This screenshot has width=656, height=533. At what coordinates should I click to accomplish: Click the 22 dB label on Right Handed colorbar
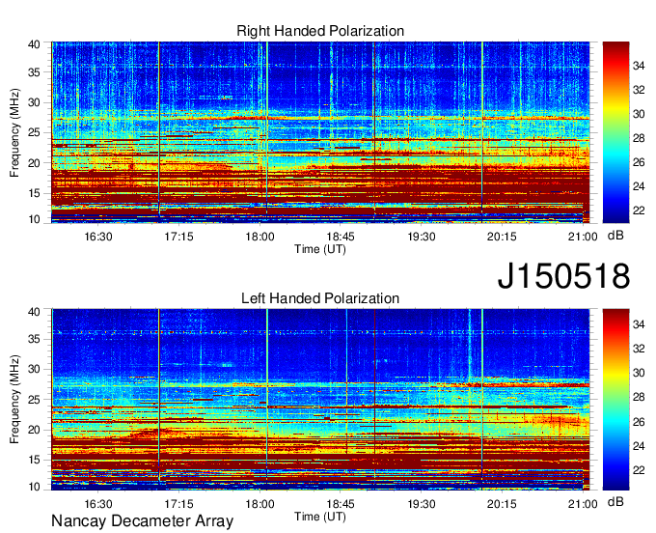(x=639, y=210)
